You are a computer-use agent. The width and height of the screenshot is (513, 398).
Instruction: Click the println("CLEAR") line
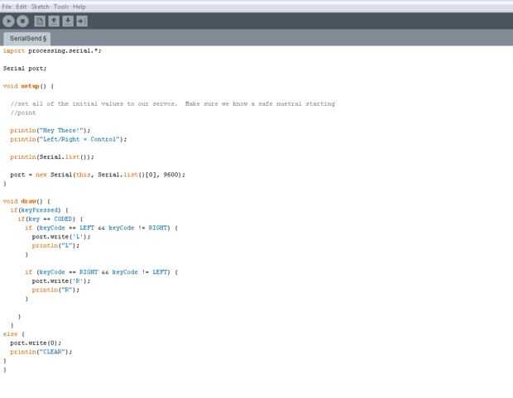tap(41, 352)
